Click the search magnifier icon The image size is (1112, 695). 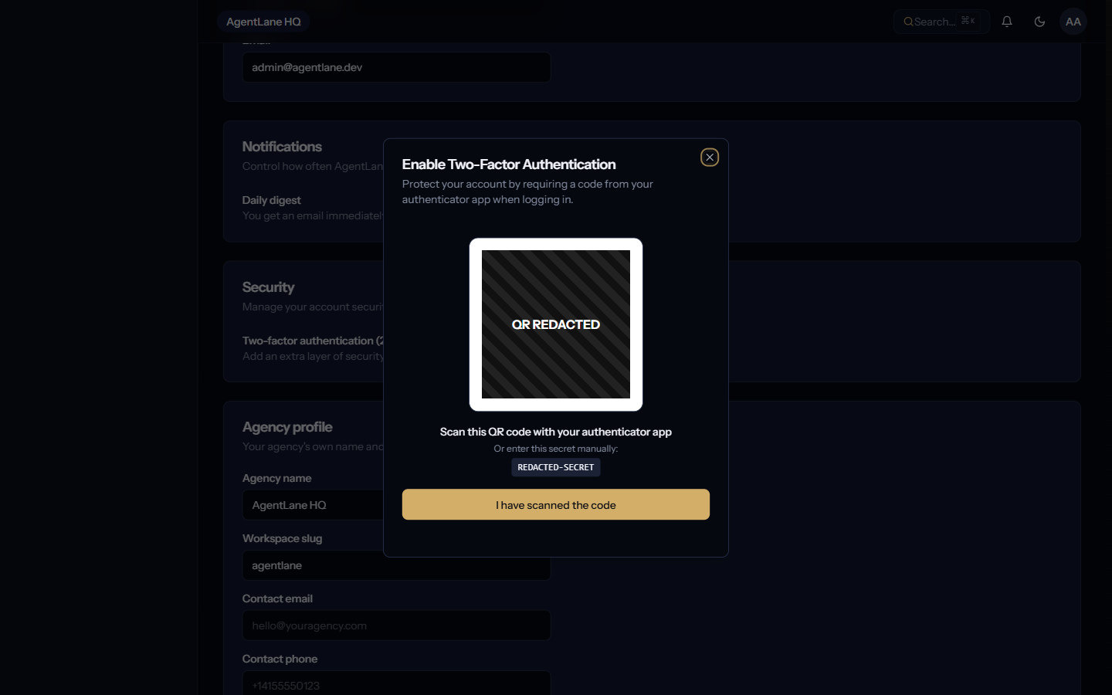(x=908, y=22)
